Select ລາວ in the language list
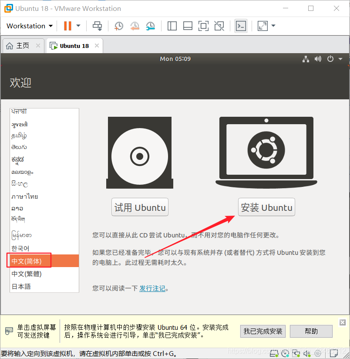Screen dimensions: 350x359 point(44,208)
